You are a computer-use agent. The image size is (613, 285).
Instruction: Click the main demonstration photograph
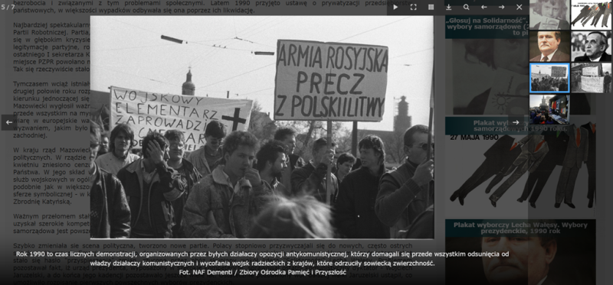point(262,127)
